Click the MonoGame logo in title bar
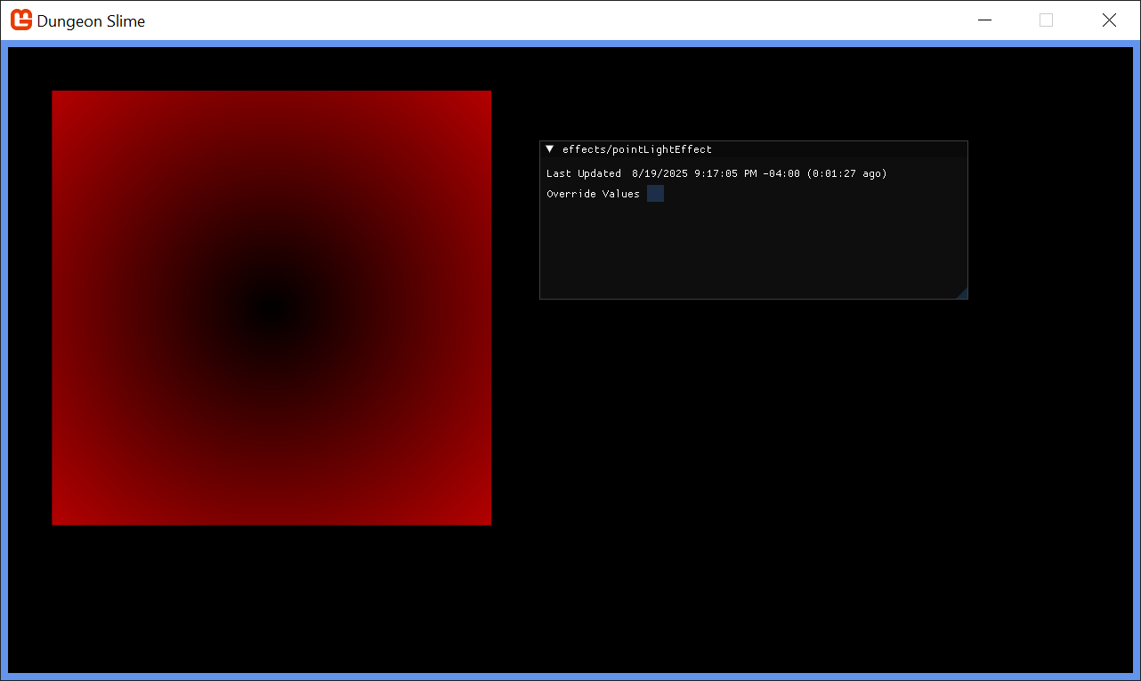1141x681 pixels. [21, 20]
